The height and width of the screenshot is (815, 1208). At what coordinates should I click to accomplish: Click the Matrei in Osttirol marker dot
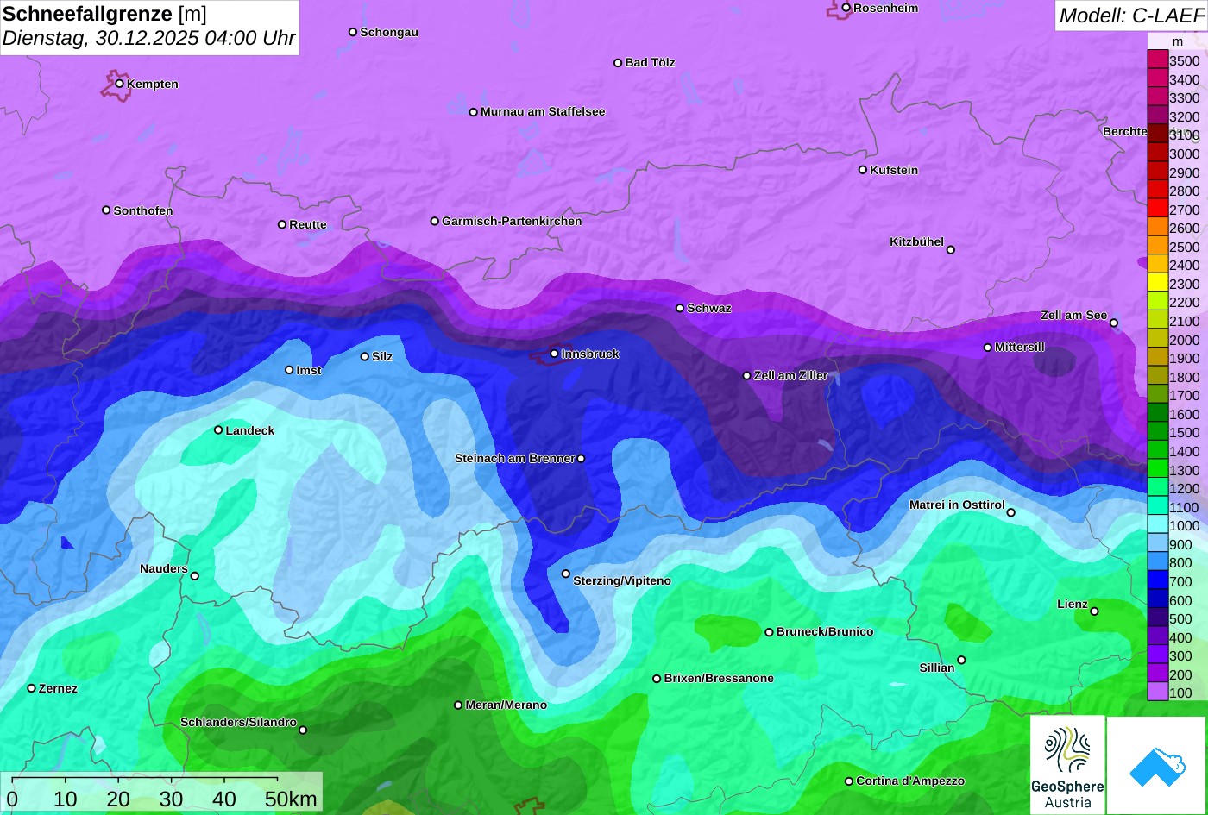1011,513
